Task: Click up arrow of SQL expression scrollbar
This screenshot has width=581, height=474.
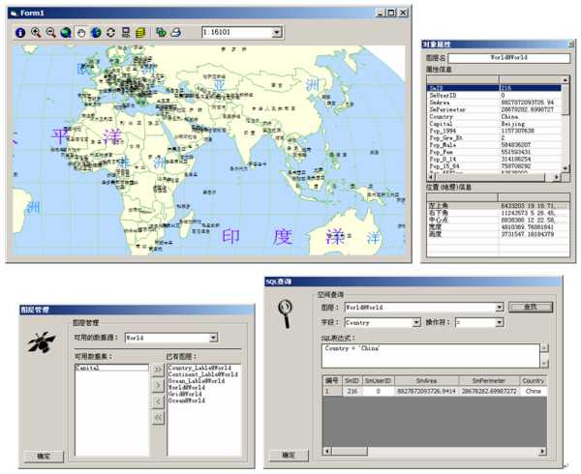Action: (544, 348)
